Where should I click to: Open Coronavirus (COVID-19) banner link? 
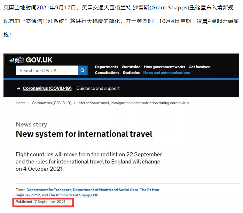[x=47, y=88]
